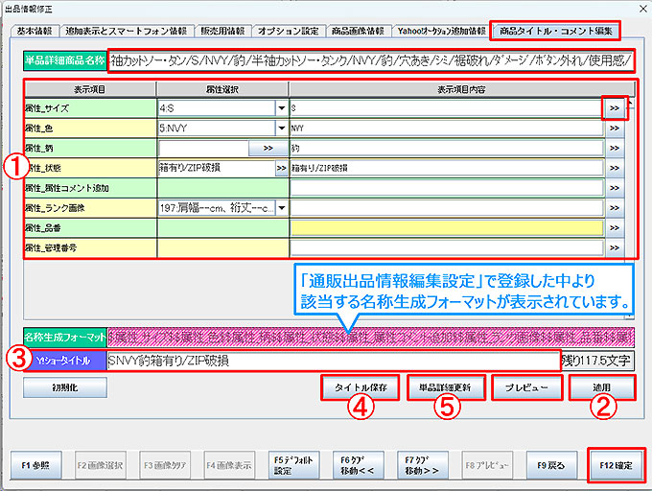Click the yellow 属性_品番 content field
The height and width of the screenshot is (491, 652).
click(x=447, y=228)
